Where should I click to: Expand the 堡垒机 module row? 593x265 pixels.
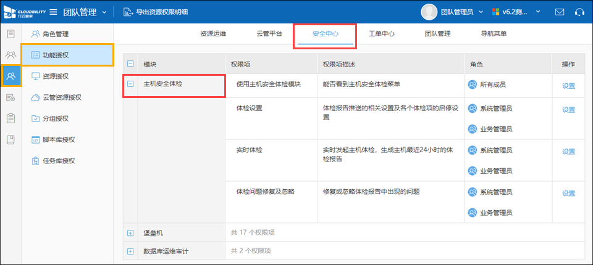coord(130,233)
